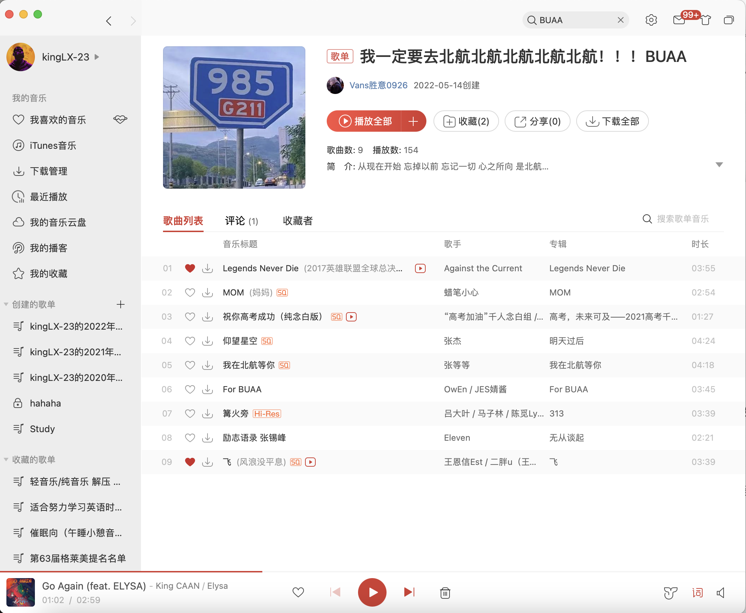This screenshot has height=613, width=746.
Task: Open creator Vans胜意0926 profile link
Action: pos(378,85)
